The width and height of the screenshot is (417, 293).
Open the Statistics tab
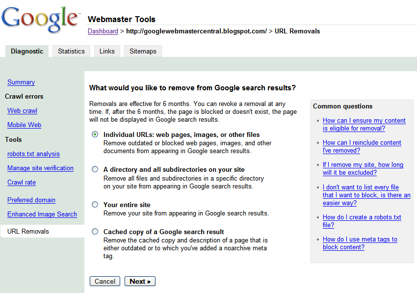(71, 51)
